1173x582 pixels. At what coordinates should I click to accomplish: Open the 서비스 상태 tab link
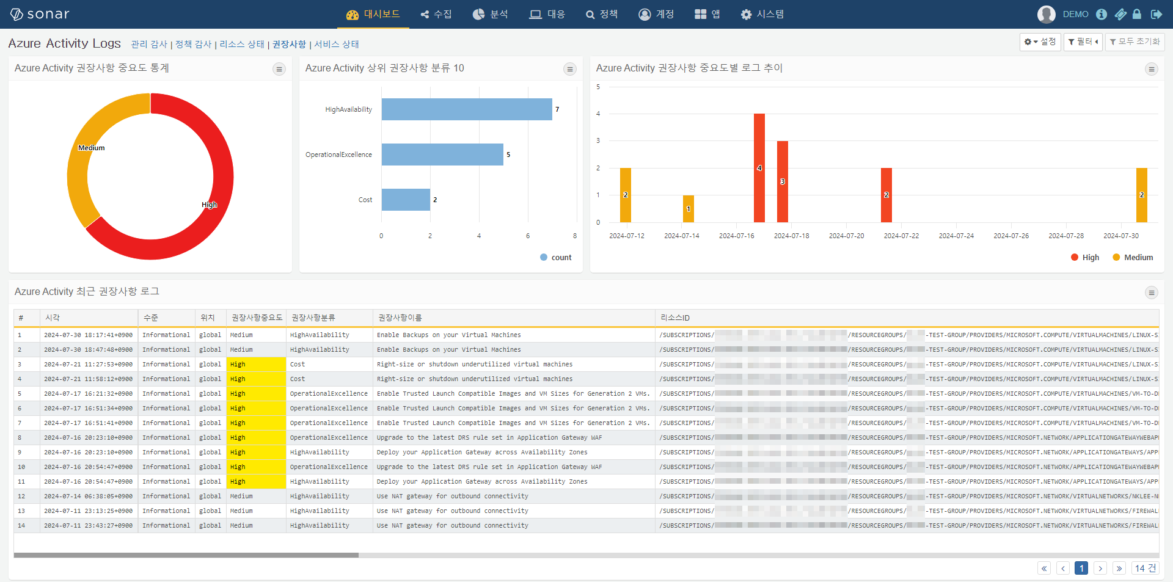(337, 44)
